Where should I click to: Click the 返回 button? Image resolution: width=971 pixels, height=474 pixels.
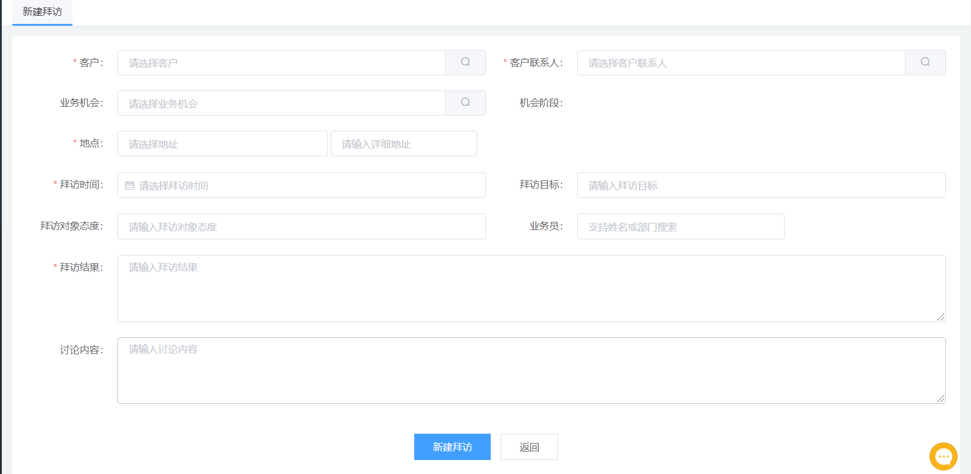[x=529, y=447]
